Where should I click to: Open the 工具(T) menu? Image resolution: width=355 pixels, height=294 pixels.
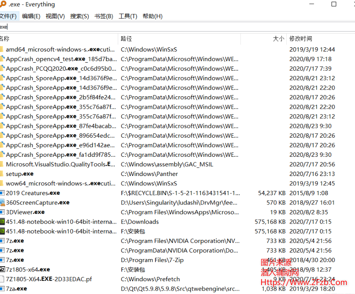pos(128,16)
